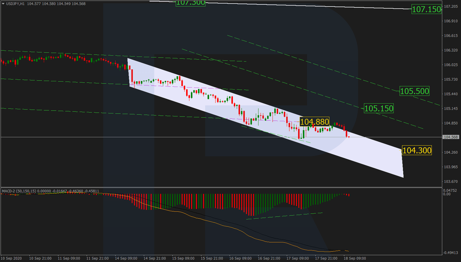461x262 pixels.
Task: Select the 107.150 target price label
Action: pyautogui.click(x=426, y=10)
